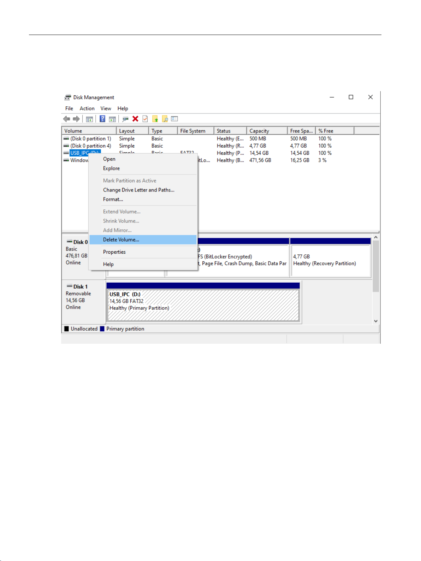
Task: Choose Help in the context menu
Action: click(x=143, y=264)
